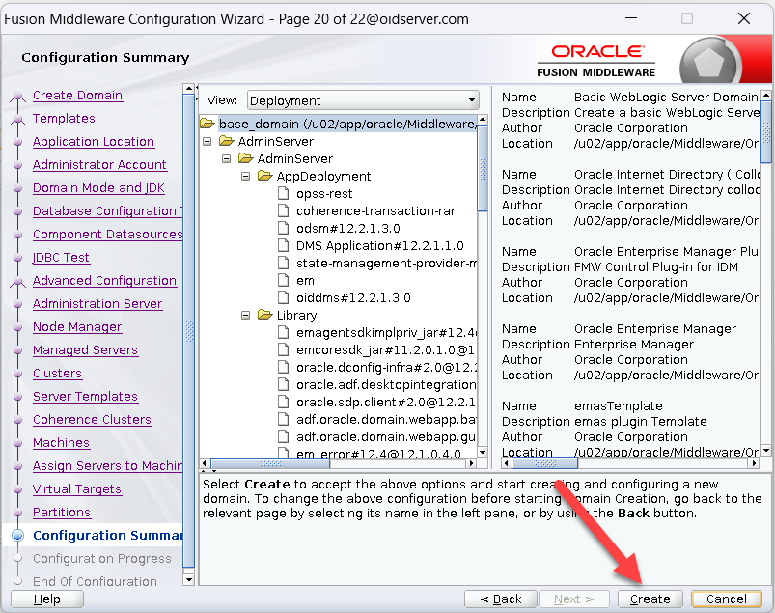Screen dimensions: 775x613
Task: Go to the Managed Servers step
Action: pos(85,350)
